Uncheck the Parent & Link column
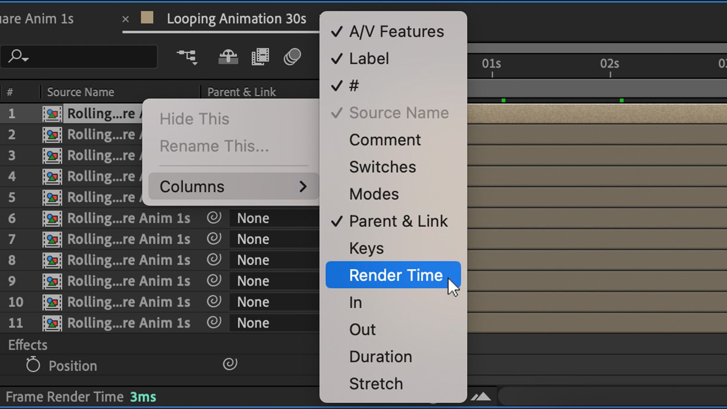 398,221
